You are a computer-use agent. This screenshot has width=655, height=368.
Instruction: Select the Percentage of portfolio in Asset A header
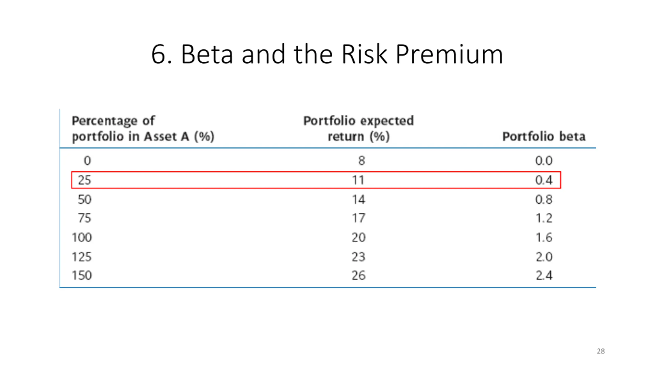(143, 129)
